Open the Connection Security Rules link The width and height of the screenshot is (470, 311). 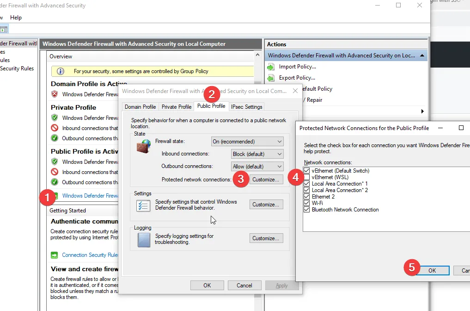[90, 255]
